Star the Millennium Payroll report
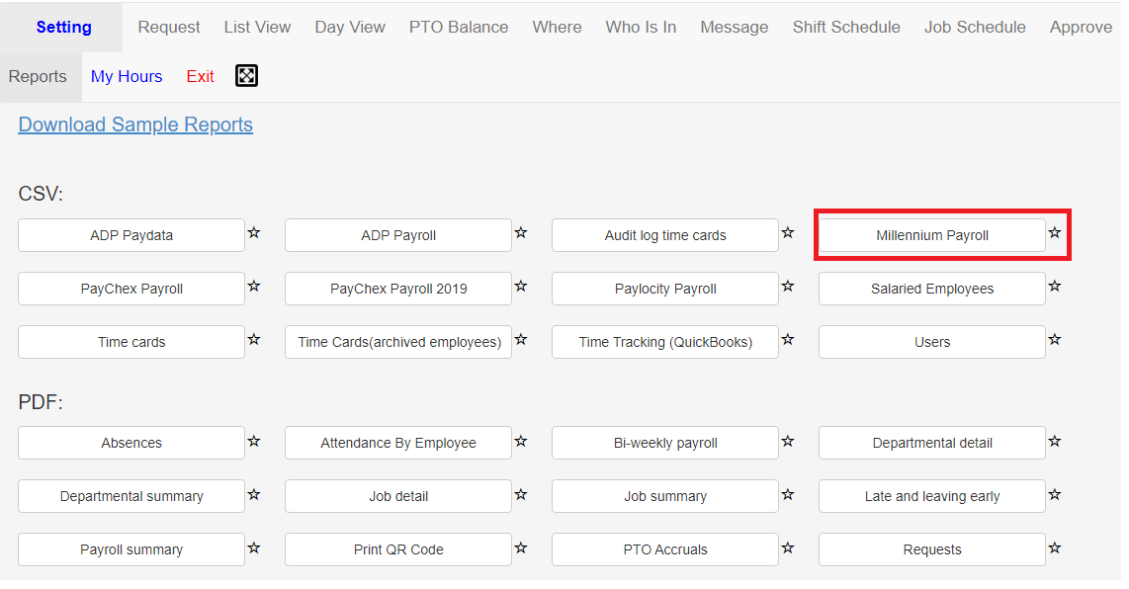 1055,232
